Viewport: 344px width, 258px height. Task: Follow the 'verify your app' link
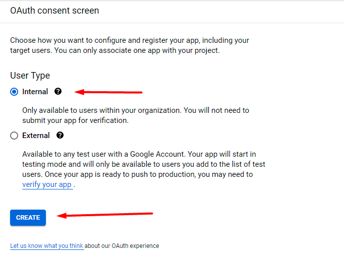(47, 184)
